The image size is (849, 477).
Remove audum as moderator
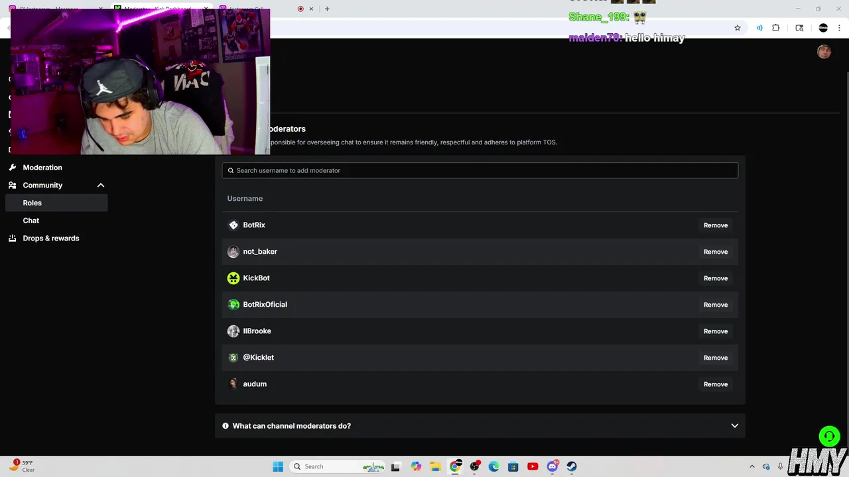[716, 384]
